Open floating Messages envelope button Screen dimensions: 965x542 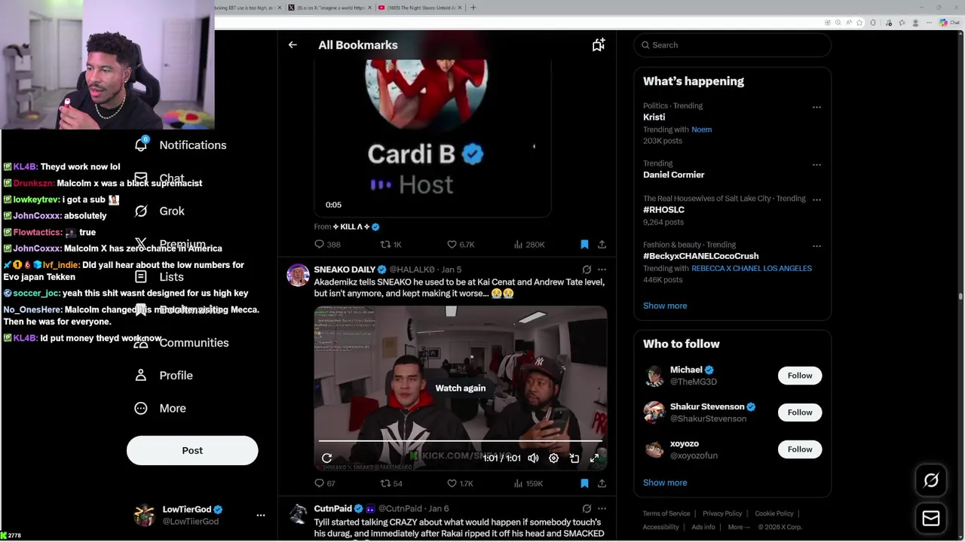point(931,518)
